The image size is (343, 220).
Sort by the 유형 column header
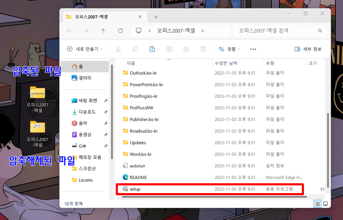pos(270,63)
